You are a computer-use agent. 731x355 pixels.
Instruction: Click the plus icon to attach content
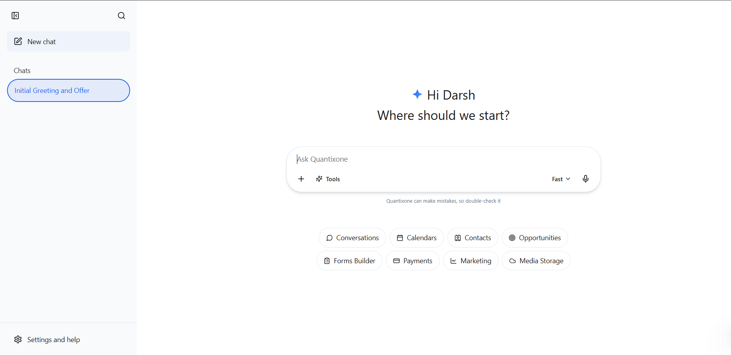coord(301,179)
